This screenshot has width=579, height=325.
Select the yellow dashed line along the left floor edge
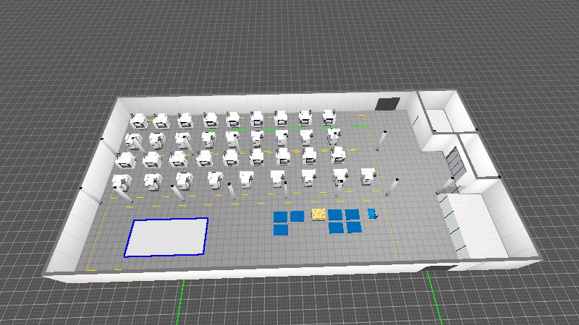(98, 238)
